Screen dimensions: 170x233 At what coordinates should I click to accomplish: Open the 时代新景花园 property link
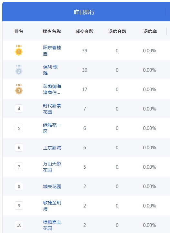[52, 109]
